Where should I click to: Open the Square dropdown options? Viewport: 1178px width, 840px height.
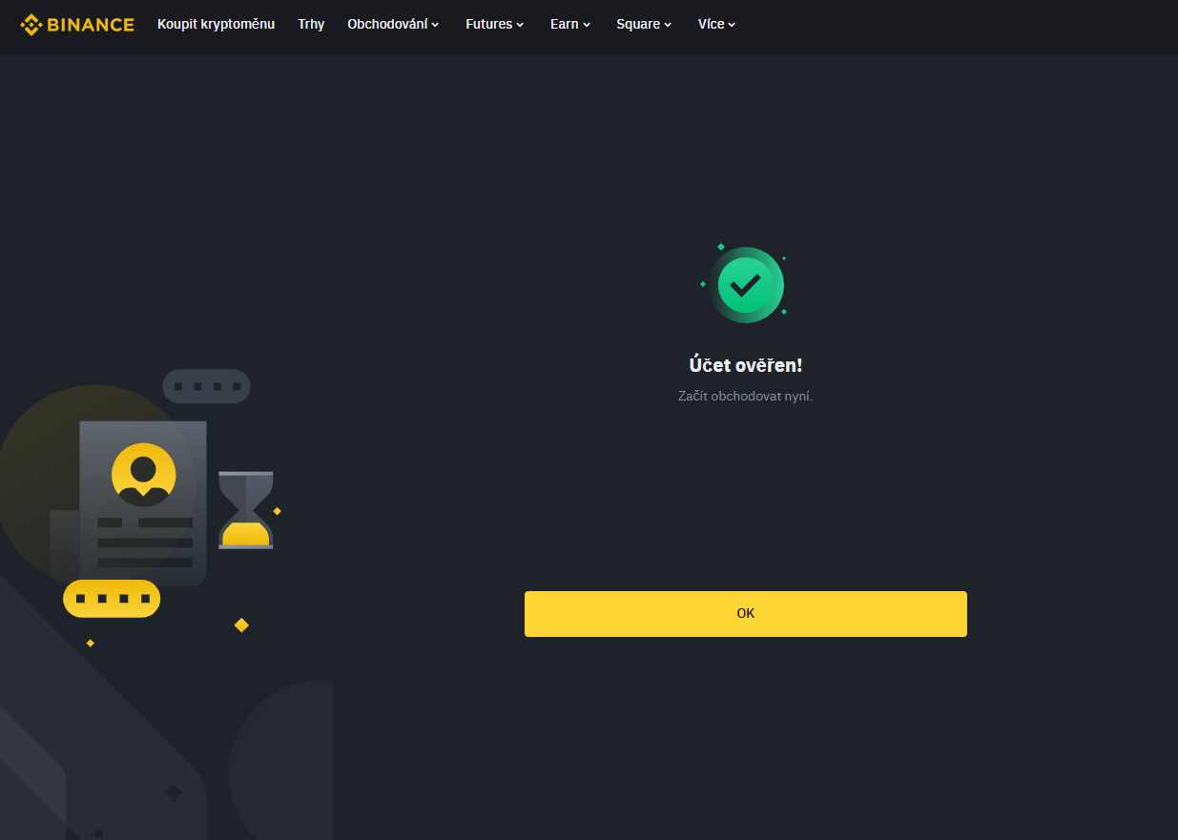tap(643, 24)
